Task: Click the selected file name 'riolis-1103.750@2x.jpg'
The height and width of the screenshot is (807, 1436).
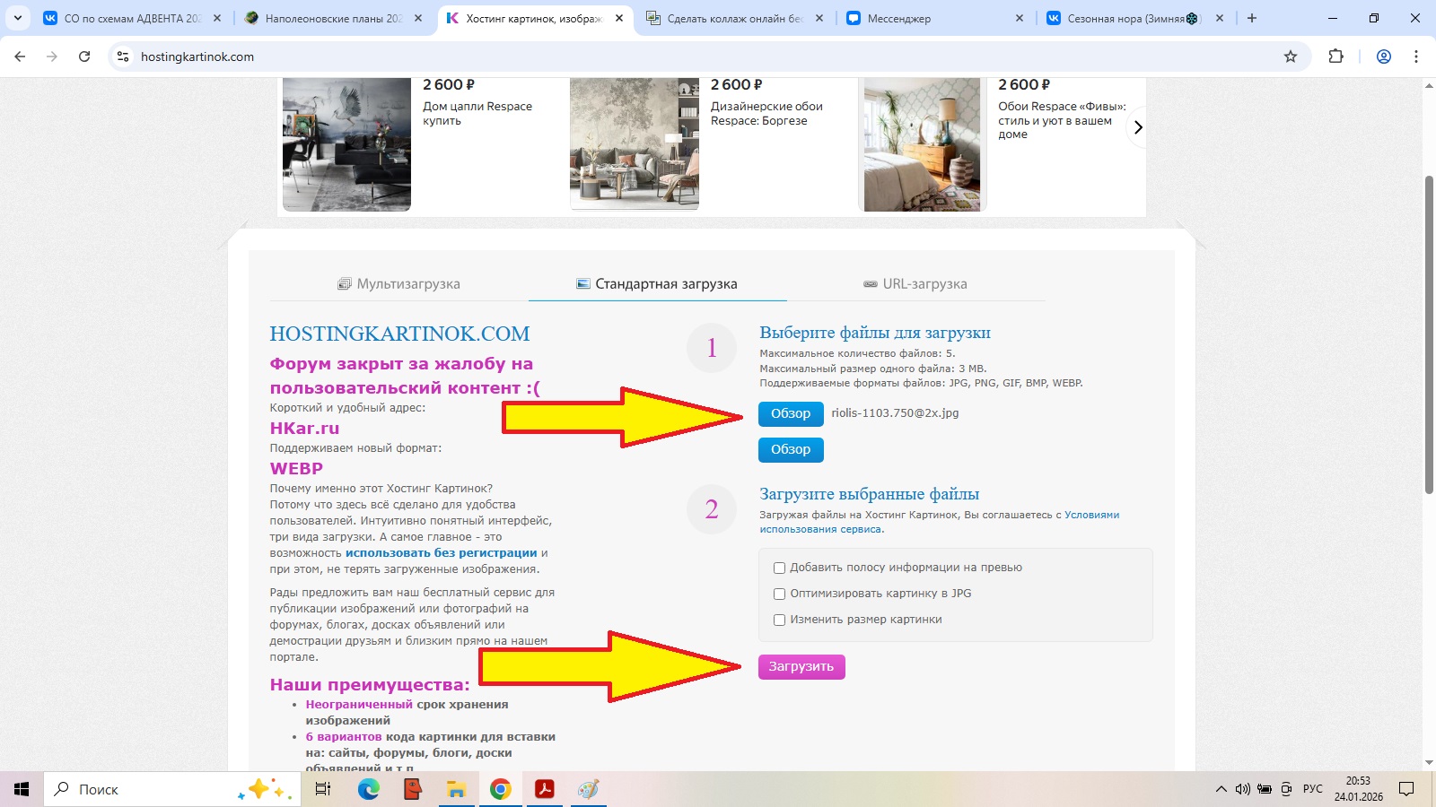Action: tap(895, 413)
